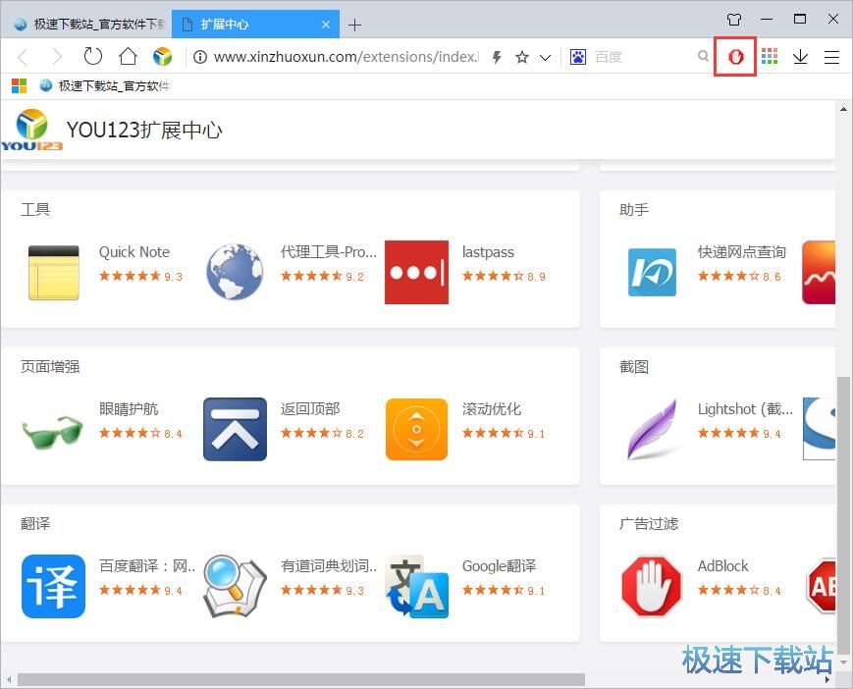This screenshot has height=689, width=853.
Task: Click the site info icon in address bar
Action: [x=199, y=57]
